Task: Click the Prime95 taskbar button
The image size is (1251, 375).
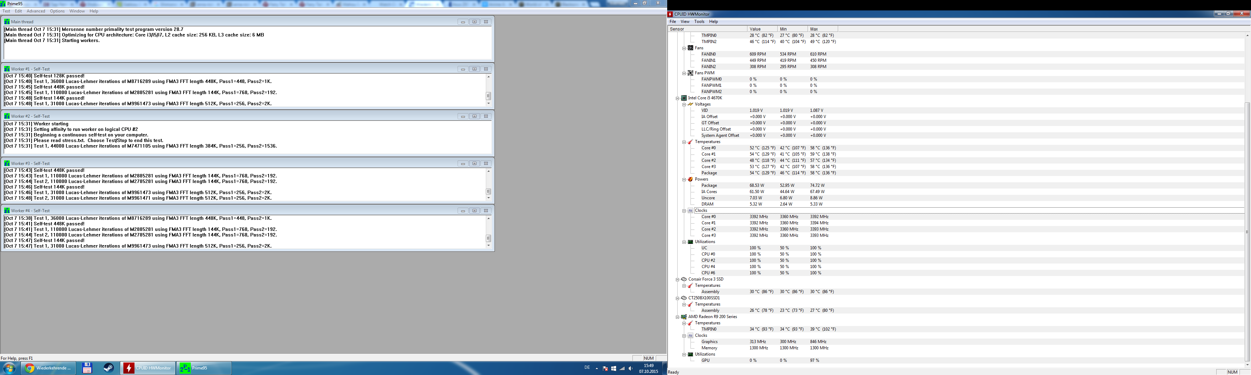Action: (x=204, y=368)
